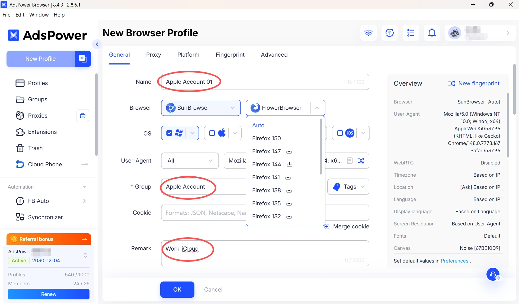
Task: Click the OK button
Action: [177, 290]
